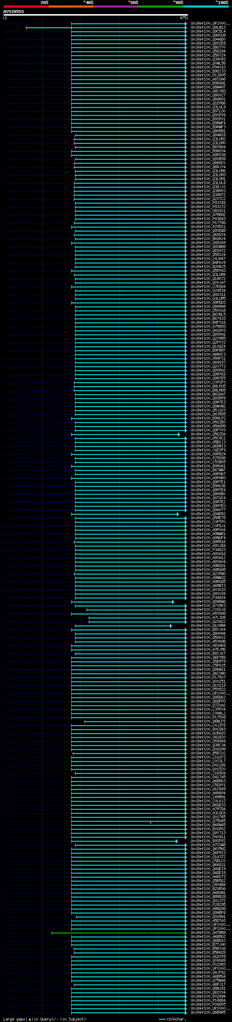232x1022 pixels.
Task: Select the label UniRef100_B6TWN7
Action: [208, 470]
